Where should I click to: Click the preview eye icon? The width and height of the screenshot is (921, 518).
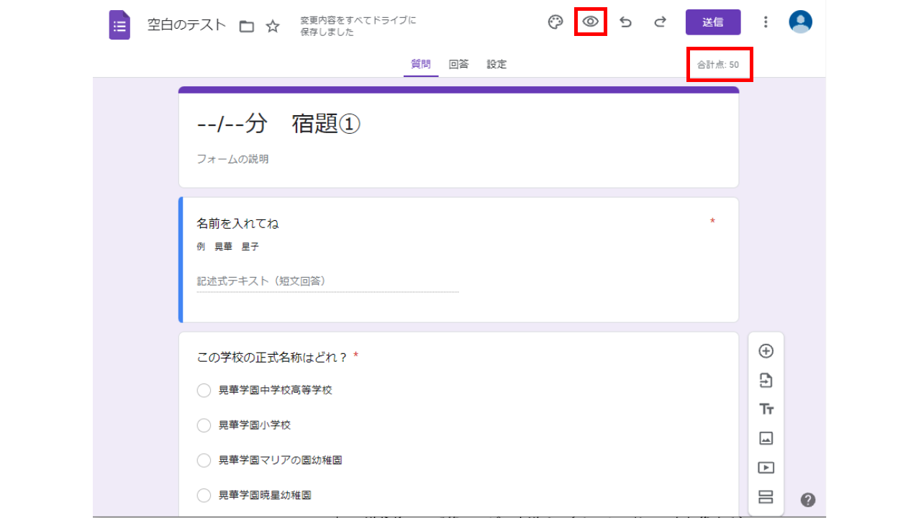pos(591,22)
